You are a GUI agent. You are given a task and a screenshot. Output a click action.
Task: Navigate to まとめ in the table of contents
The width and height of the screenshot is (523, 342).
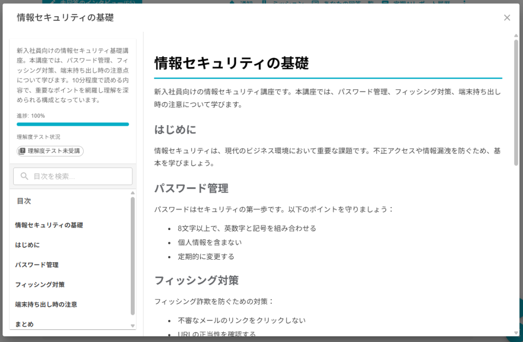click(x=25, y=324)
